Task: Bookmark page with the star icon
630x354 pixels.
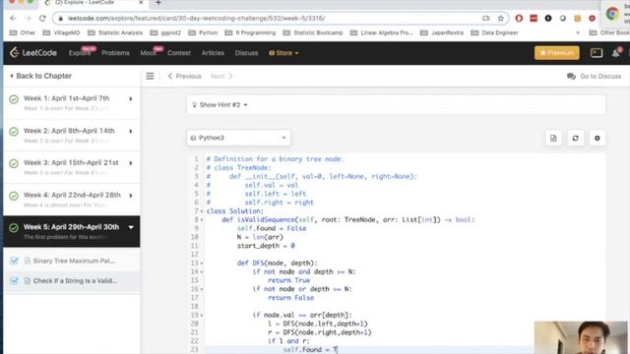Action: click(501, 19)
